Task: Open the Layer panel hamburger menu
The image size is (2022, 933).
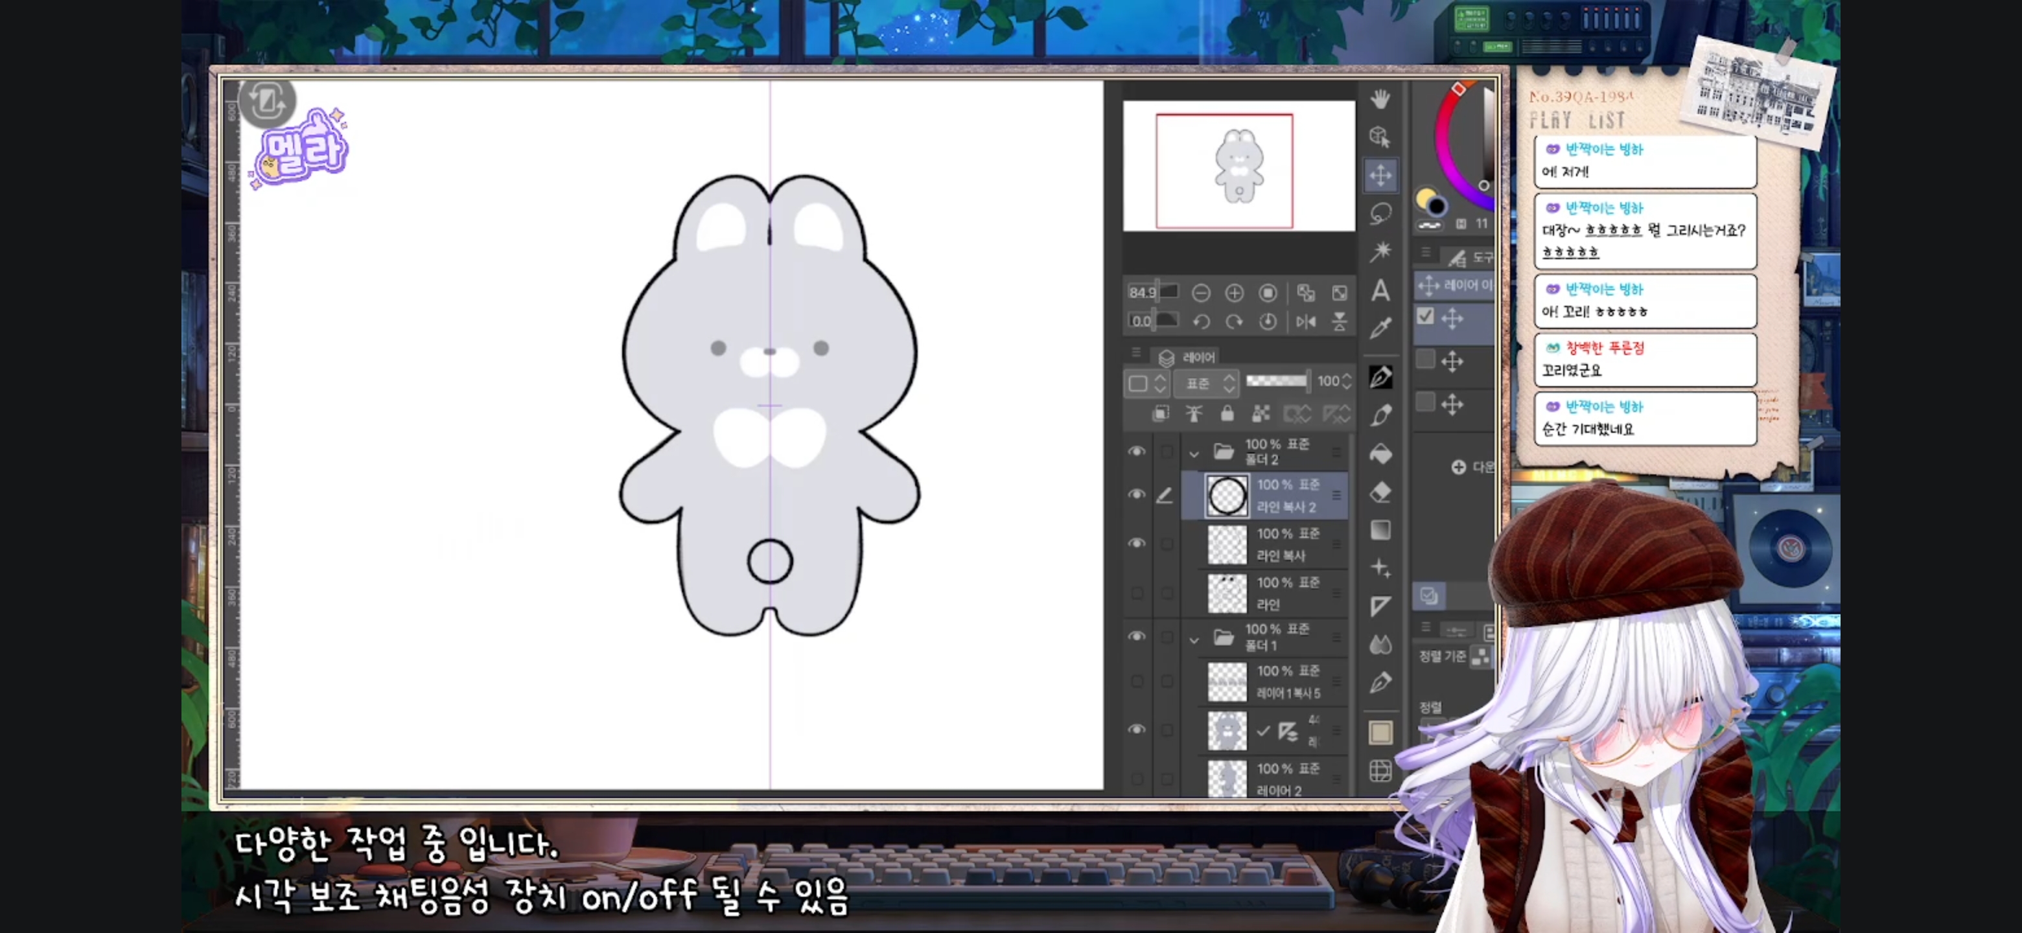Action: pos(1136,353)
